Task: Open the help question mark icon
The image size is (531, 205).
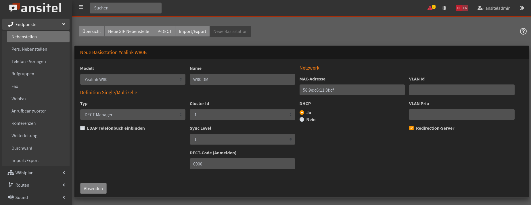Action: [x=523, y=31]
